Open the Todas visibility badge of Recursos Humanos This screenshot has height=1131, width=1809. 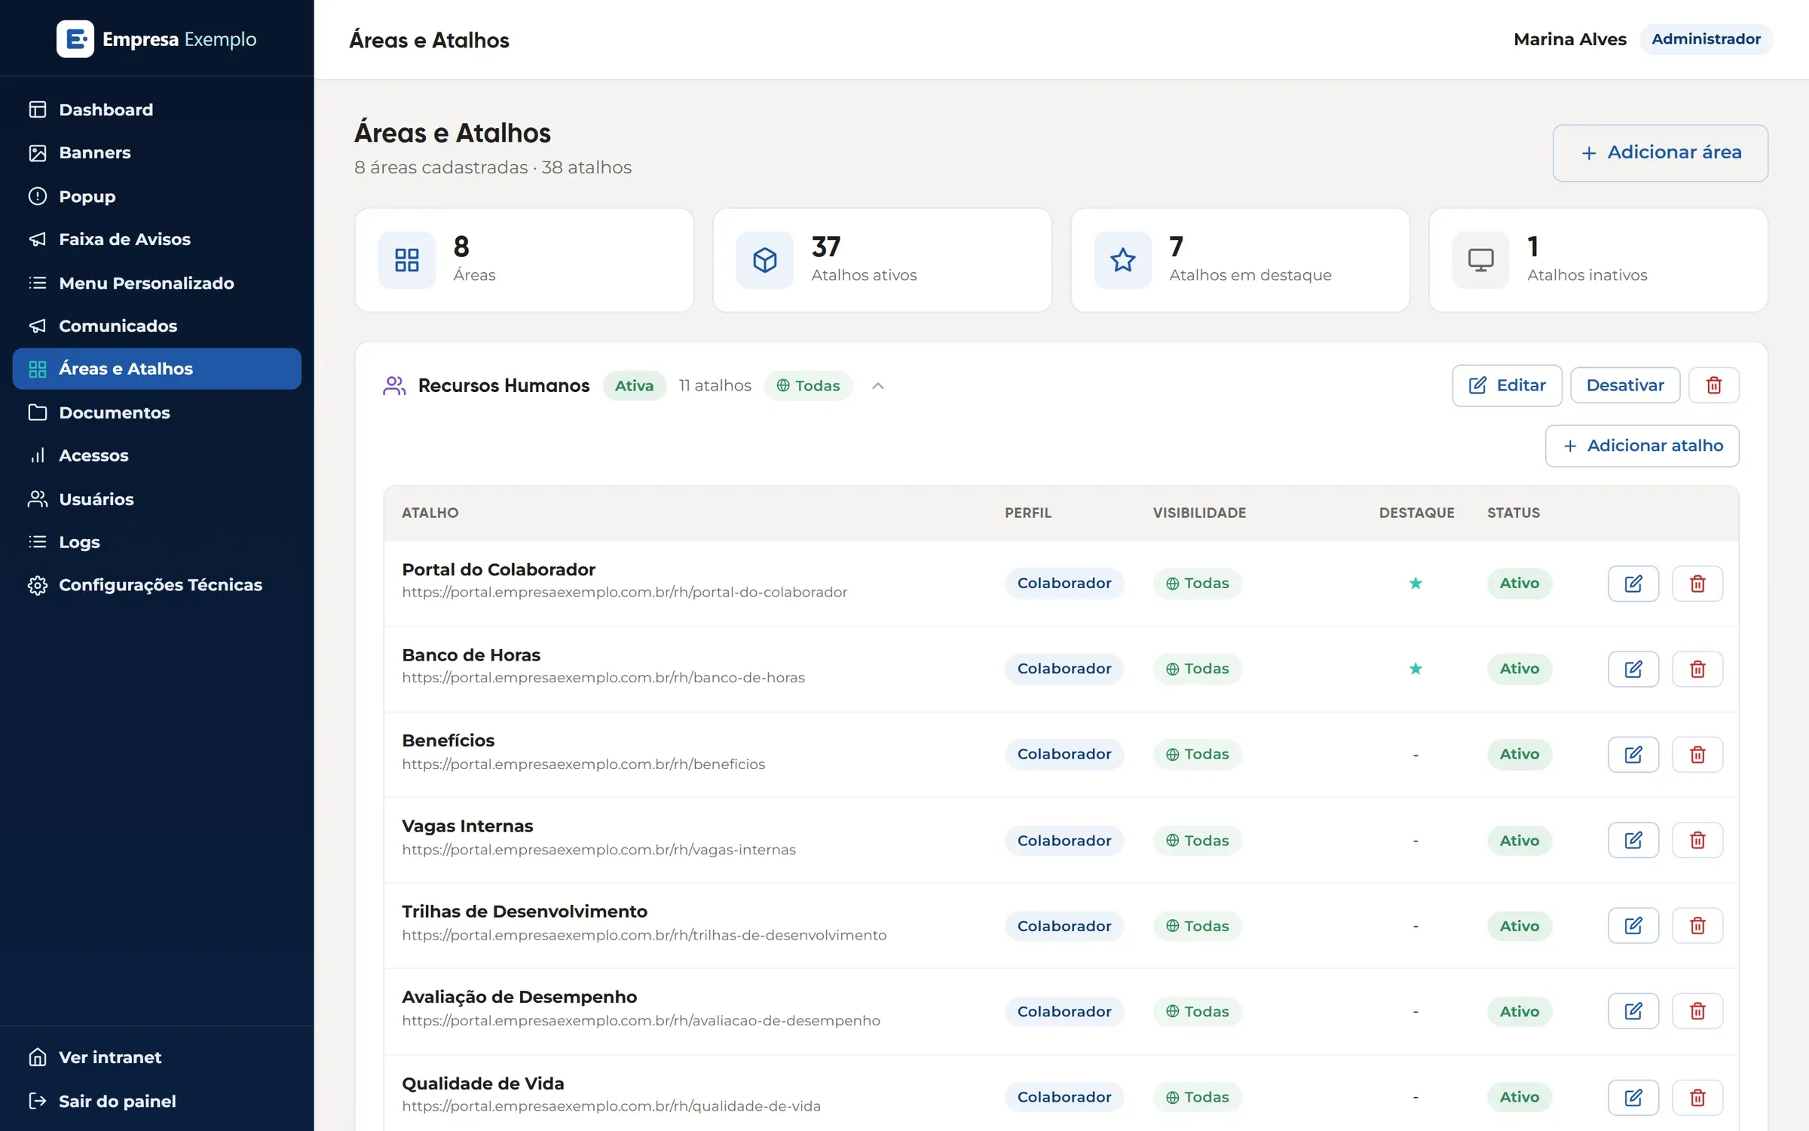[808, 385]
